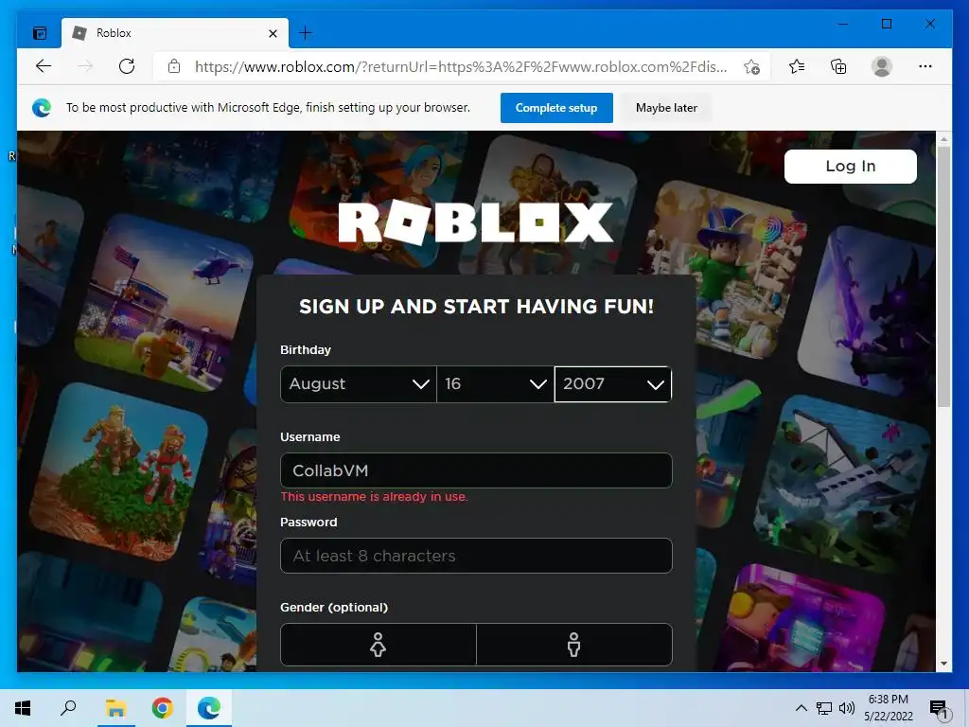The image size is (969, 727).
Task: Select male gender icon
Action: (x=574, y=645)
